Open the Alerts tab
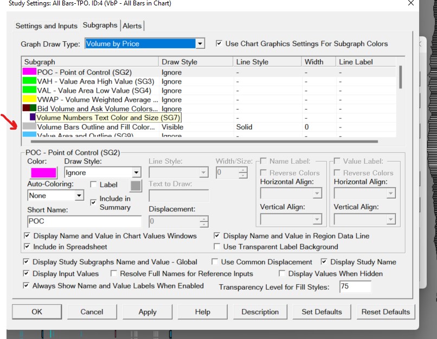Image resolution: width=437 pixels, height=339 pixels. pos(132,25)
